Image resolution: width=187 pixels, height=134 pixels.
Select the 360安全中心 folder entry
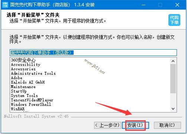(x=23, y=60)
